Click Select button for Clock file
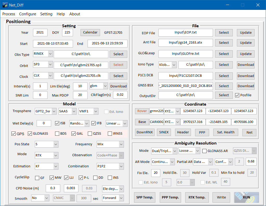 [x=118, y=76]
